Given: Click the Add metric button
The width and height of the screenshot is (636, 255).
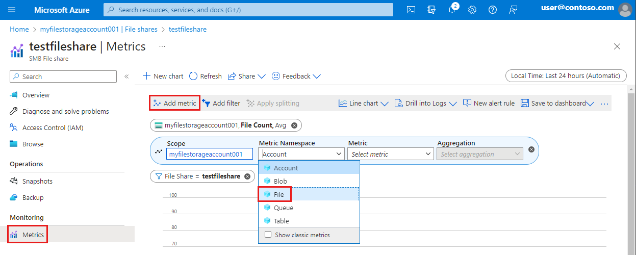Looking at the screenshot, I should pos(174,103).
